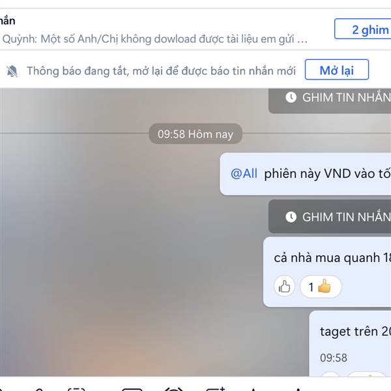
Task: Expand the '2 ghim' pinned list
Action: pyautogui.click(x=363, y=29)
